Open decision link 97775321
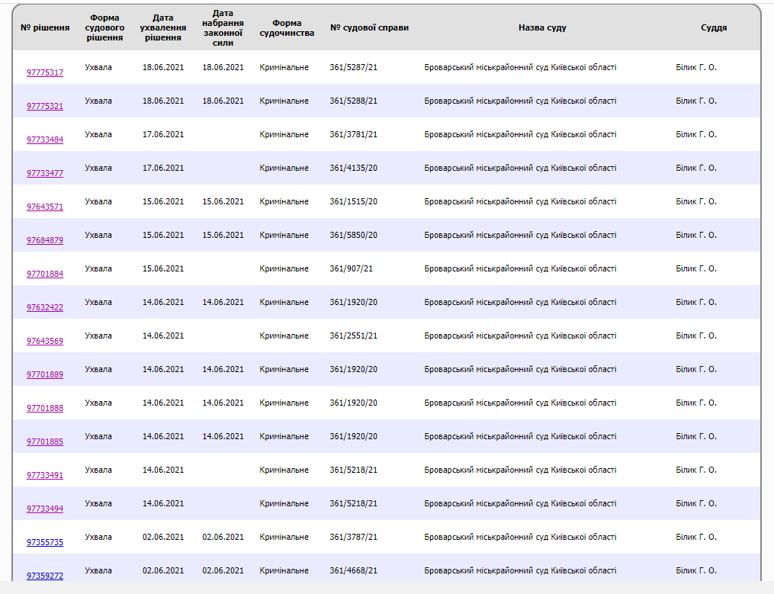Viewport: 774px width, 594px height. click(x=45, y=107)
